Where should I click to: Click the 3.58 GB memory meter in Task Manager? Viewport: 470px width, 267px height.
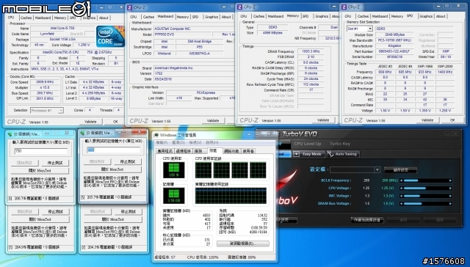coord(174,195)
